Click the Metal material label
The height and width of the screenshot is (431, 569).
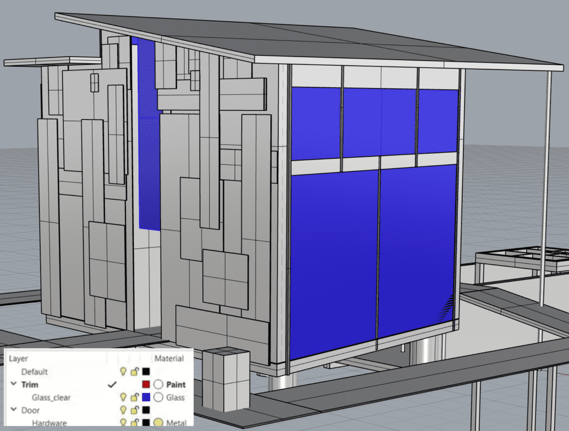pos(176,423)
